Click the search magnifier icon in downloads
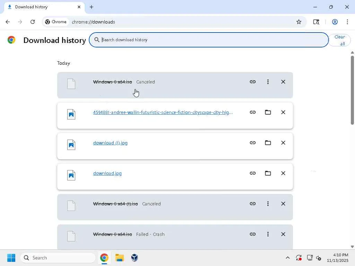 (97, 40)
